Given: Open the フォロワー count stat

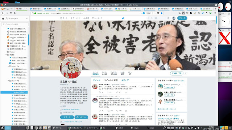Looking at the screenshot, I should (x=113, y=73).
